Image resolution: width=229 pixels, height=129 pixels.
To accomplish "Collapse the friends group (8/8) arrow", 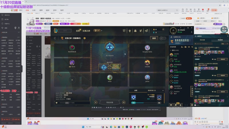I will [170, 50].
